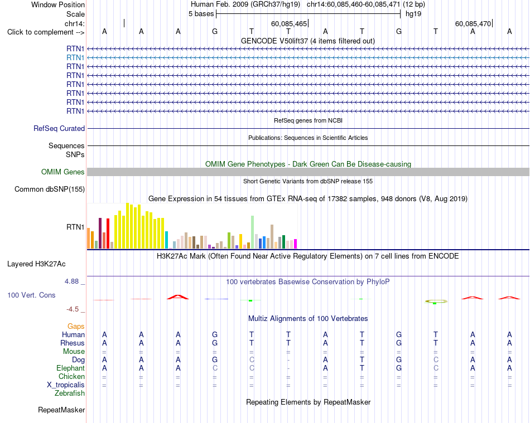Click the "Elephant" alignment row label
530x423 pixels.
70,368
